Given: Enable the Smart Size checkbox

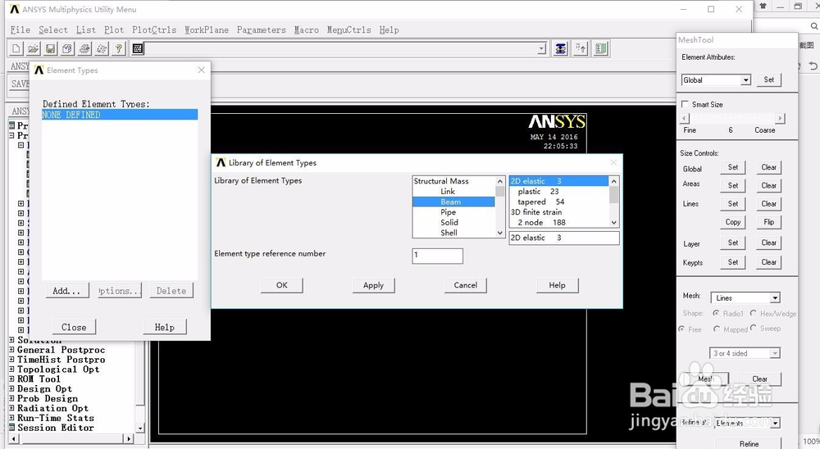Looking at the screenshot, I should click(x=685, y=104).
